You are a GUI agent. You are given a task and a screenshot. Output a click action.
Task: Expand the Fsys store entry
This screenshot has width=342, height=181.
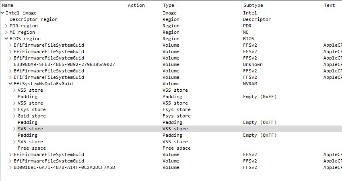click(14, 109)
